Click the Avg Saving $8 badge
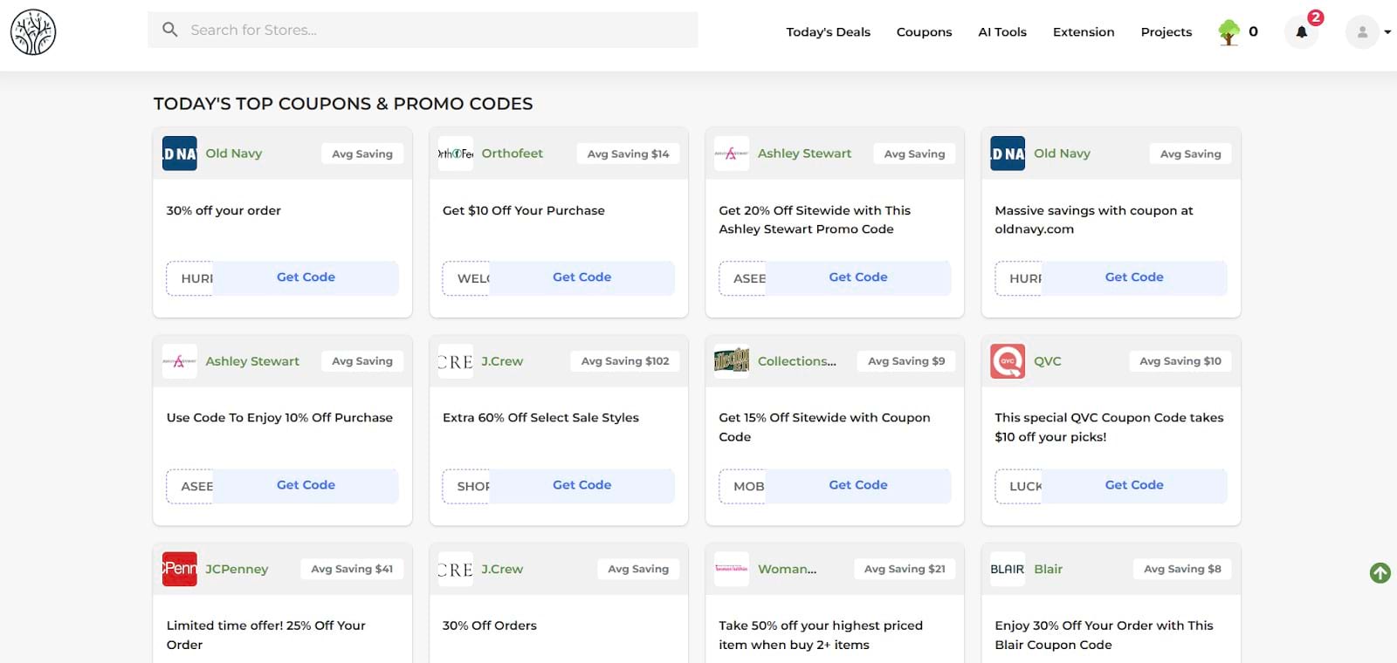1397x663 pixels. [1182, 569]
